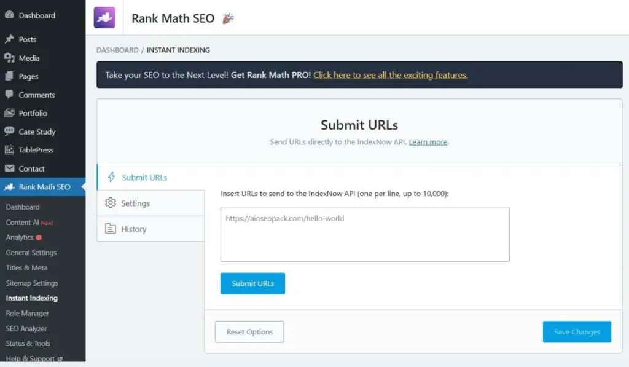The width and height of the screenshot is (629, 367).
Task: Select the Rank Math SEO sidebar icon
Action: [10, 187]
